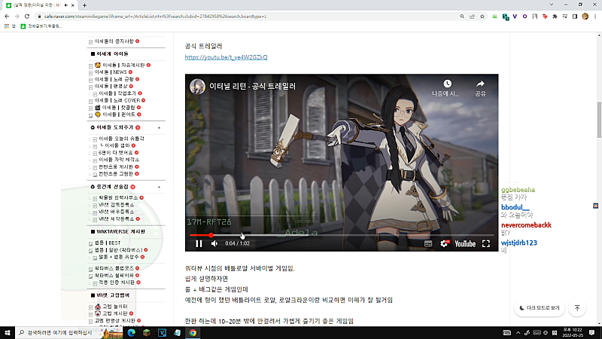Viewport: 602px width, 339px height.
Task: Open new browser tab with plus button
Action: coord(84,5)
